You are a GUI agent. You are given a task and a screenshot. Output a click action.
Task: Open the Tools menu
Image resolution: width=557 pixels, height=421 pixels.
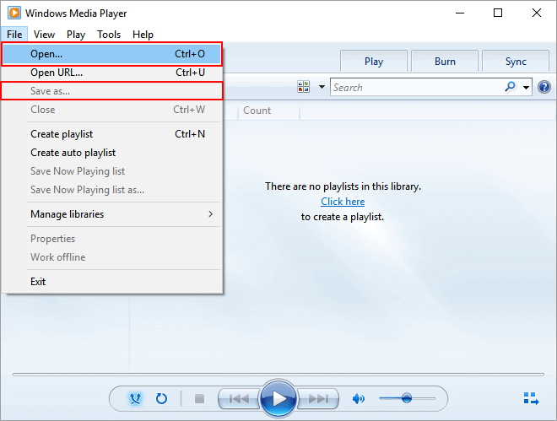(x=109, y=35)
